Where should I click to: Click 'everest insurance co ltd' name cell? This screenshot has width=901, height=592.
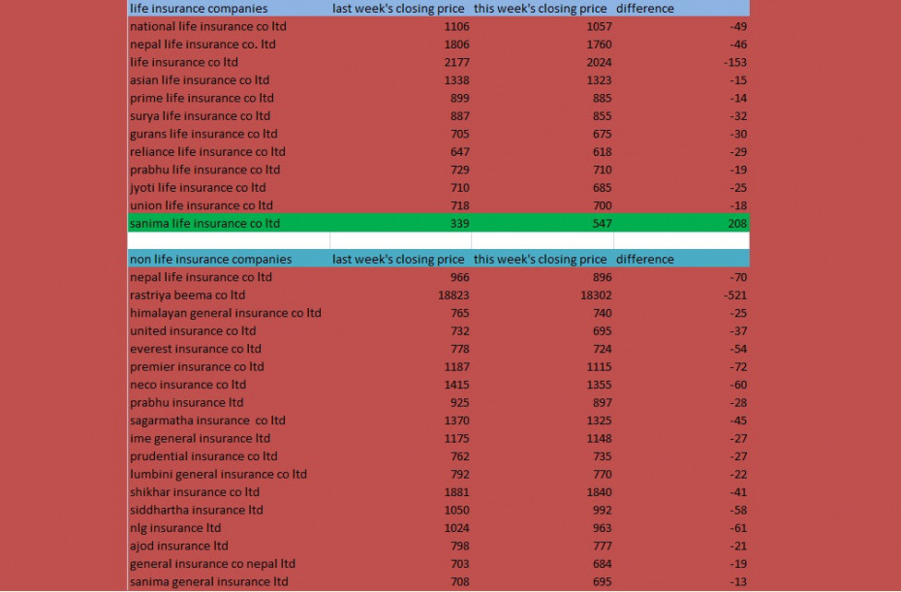228,348
